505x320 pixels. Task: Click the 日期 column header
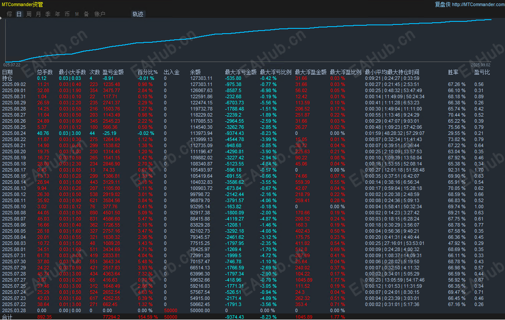[x=7, y=72]
